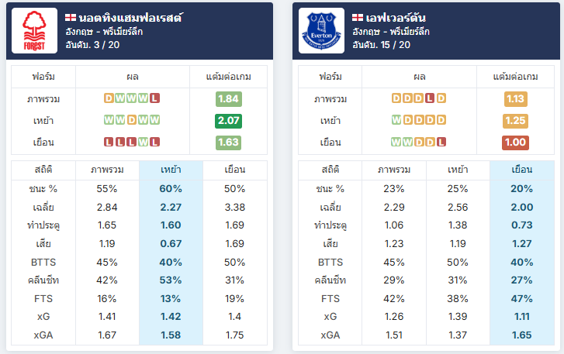Select ภาพรวม column header in Forest stats
The image size is (564, 354).
(107, 170)
